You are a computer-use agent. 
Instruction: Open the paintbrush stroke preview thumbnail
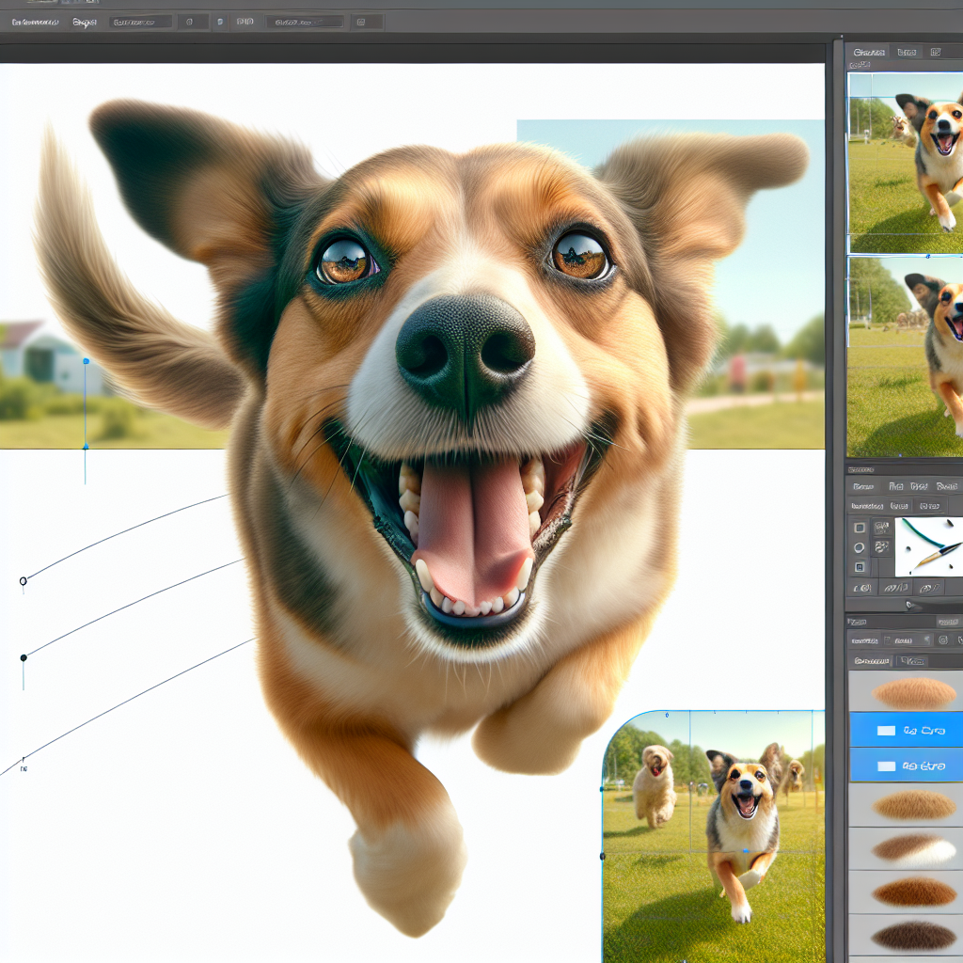[928, 546]
